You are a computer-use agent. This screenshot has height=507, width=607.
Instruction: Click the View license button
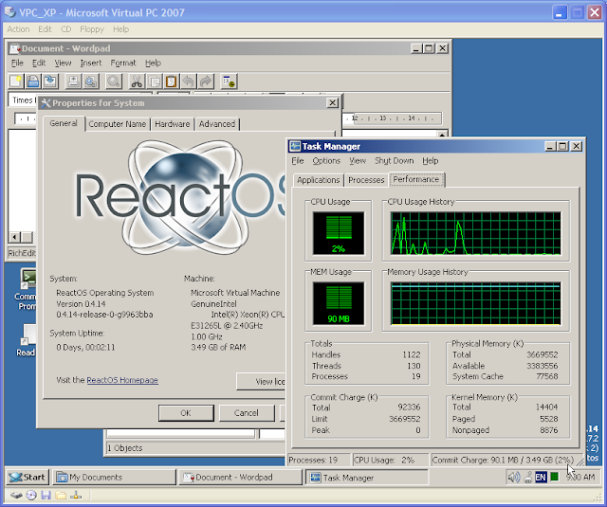[x=261, y=382]
